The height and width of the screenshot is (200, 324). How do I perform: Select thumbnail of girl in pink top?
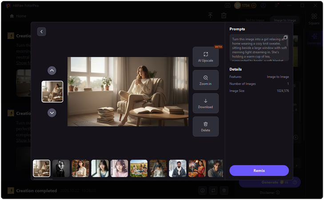click(x=119, y=168)
